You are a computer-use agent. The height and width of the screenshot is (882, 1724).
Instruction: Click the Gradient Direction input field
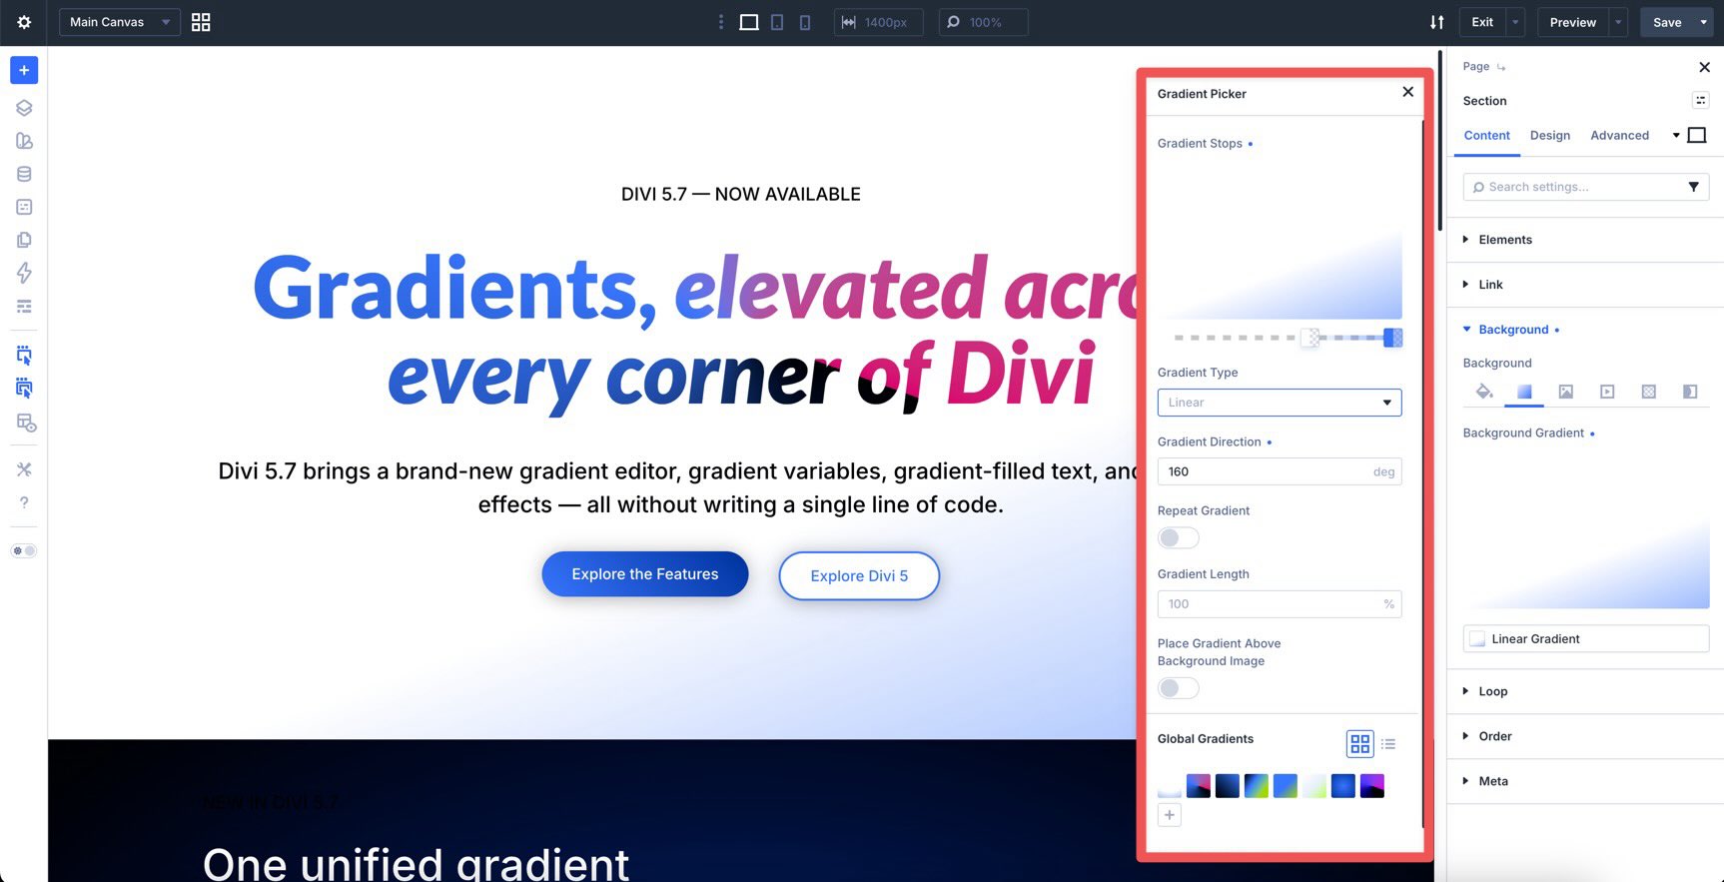pos(1280,471)
